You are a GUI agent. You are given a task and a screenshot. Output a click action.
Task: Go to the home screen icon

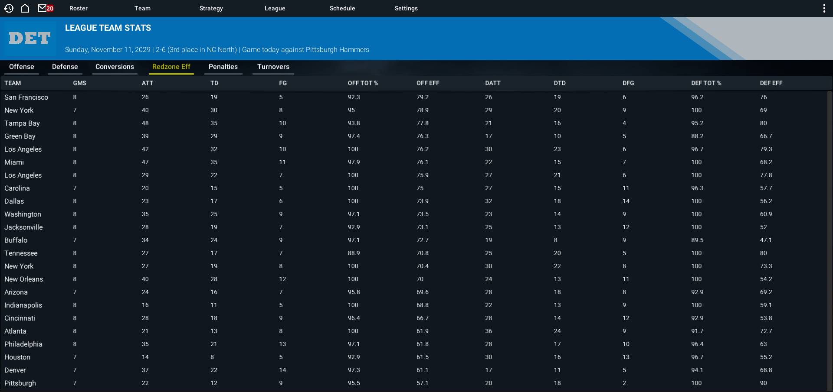click(25, 8)
